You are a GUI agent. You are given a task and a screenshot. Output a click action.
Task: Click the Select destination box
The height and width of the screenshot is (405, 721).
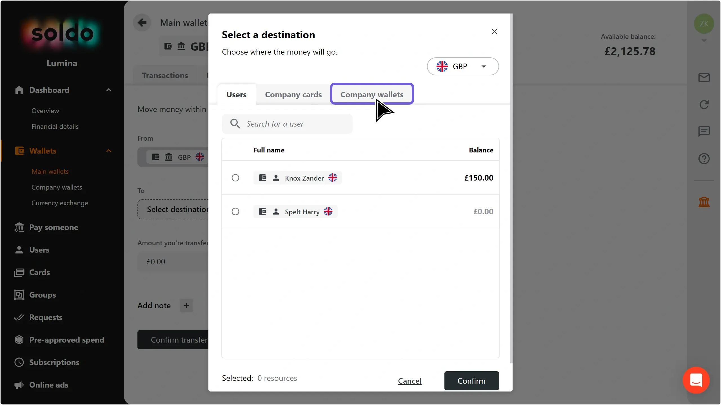click(x=173, y=209)
